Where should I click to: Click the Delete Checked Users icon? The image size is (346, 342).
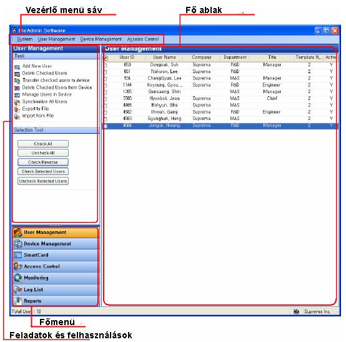click(x=17, y=74)
